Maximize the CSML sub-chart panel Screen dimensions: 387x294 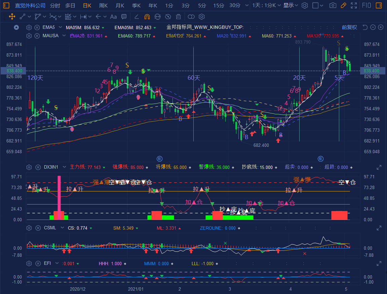(x=379, y=228)
